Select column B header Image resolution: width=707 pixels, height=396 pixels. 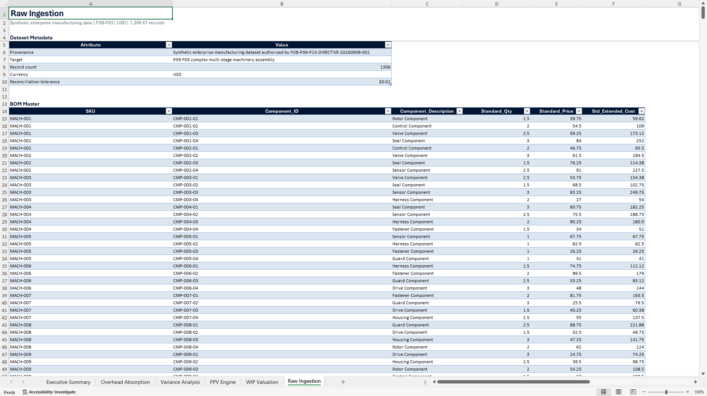click(282, 4)
